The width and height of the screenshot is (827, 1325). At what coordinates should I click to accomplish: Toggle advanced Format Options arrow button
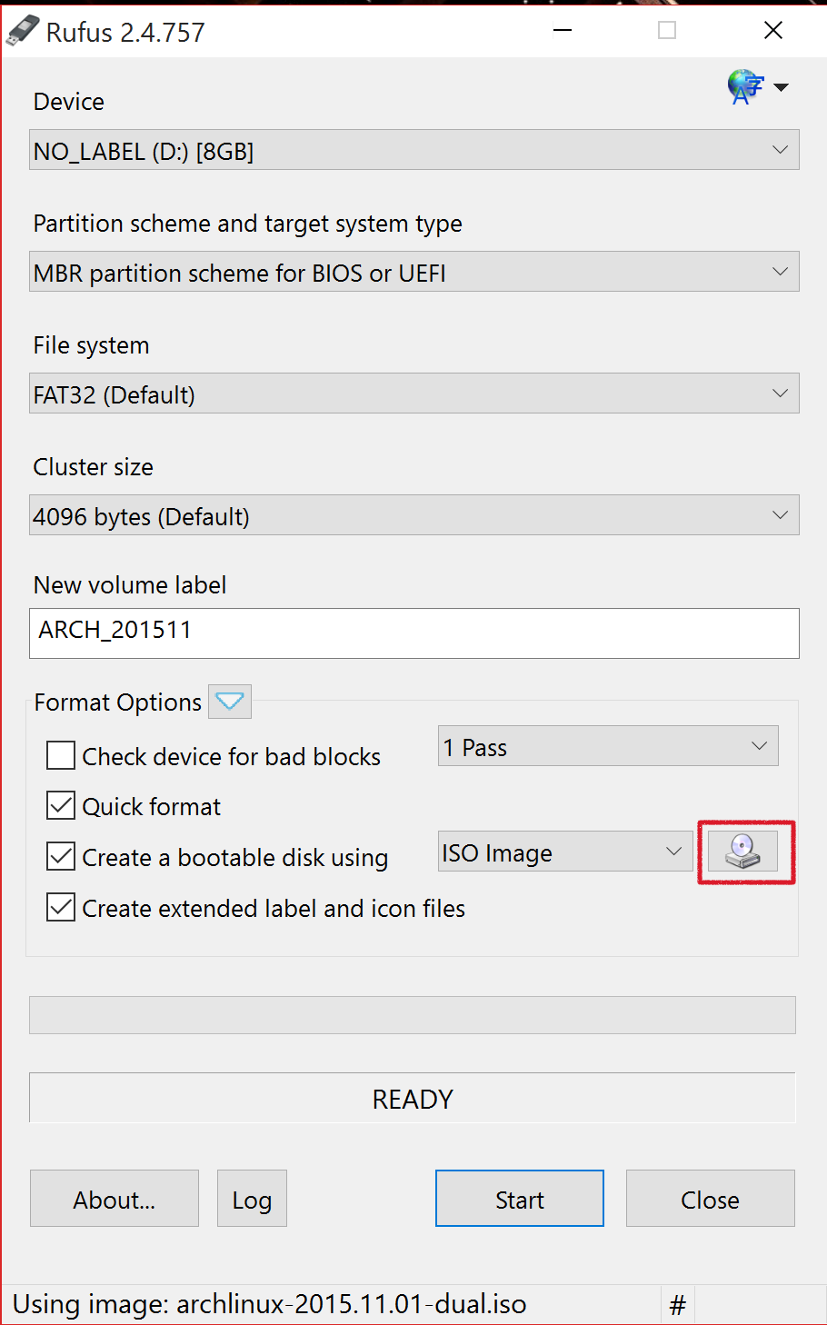tap(230, 702)
